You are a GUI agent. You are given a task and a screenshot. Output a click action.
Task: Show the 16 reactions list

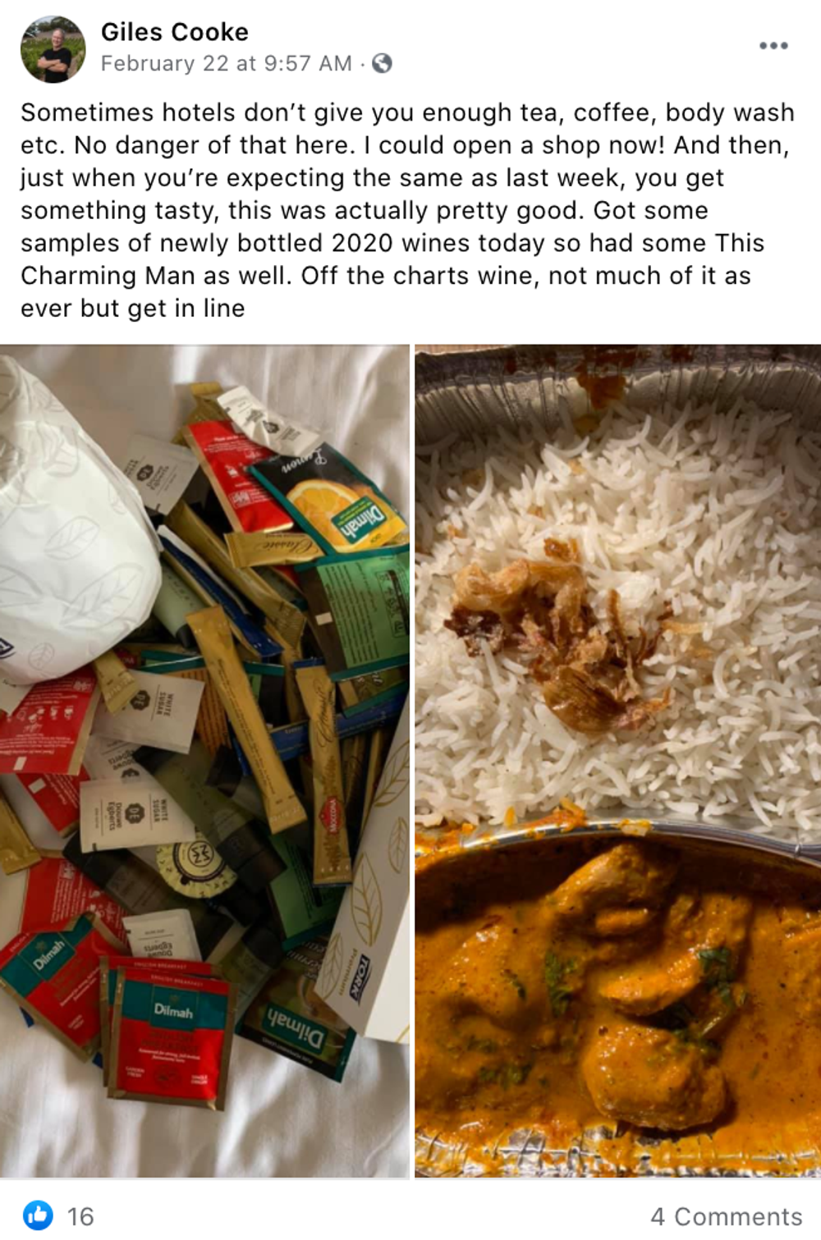pyautogui.click(x=80, y=1216)
